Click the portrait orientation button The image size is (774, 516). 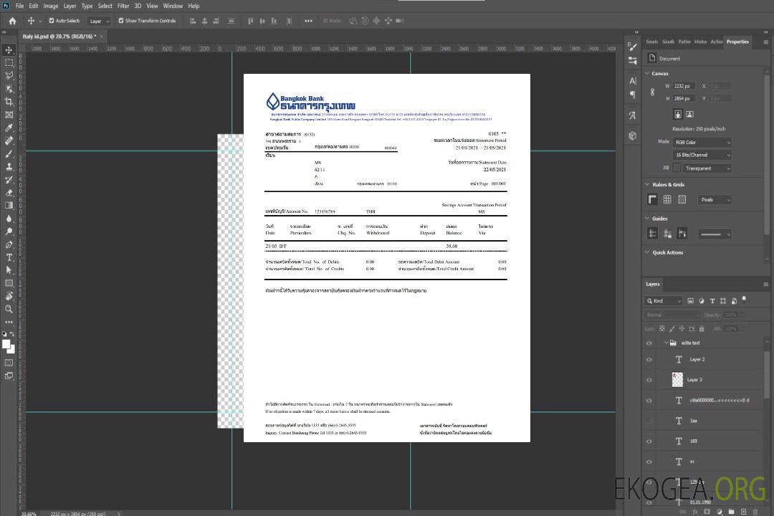(x=678, y=115)
